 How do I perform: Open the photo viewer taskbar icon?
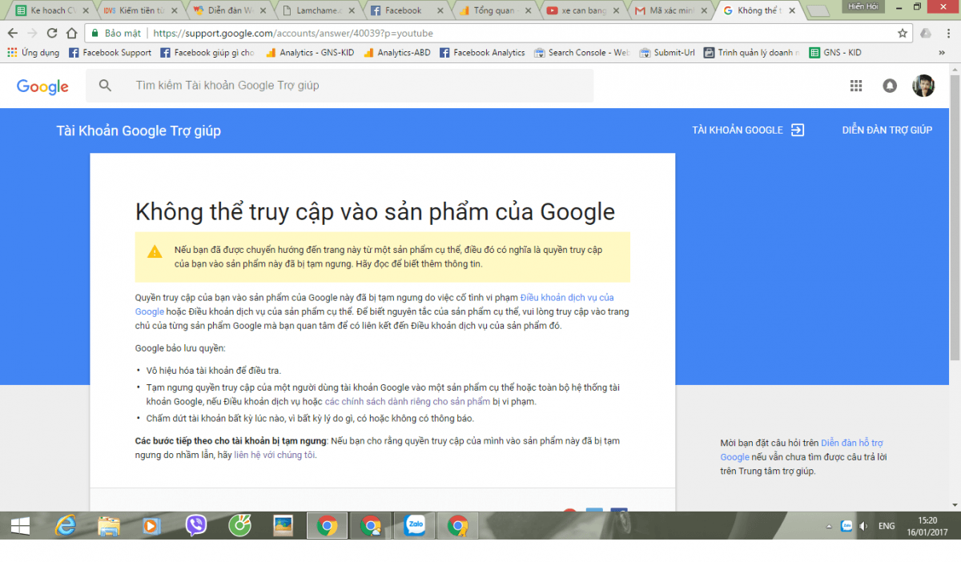point(283,525)
